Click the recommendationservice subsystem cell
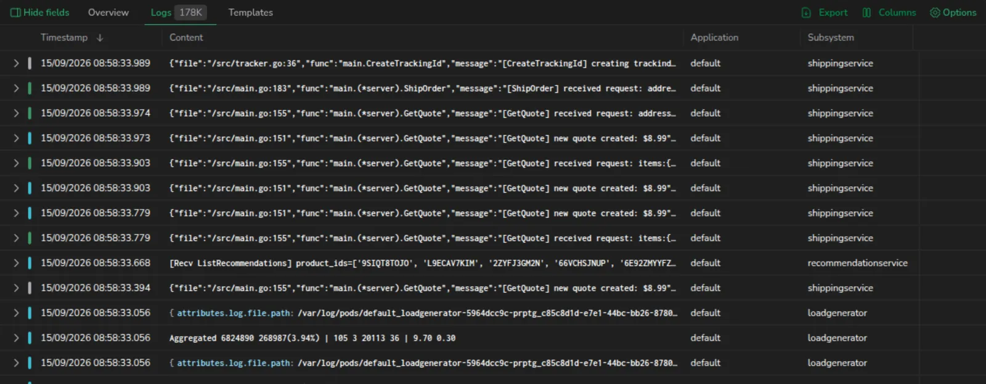This screenshot has width=986, height=384. 857,263
